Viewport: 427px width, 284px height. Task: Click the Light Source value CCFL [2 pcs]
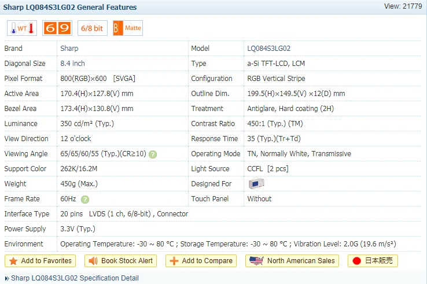pyautogui.click(x=268, y=169)
